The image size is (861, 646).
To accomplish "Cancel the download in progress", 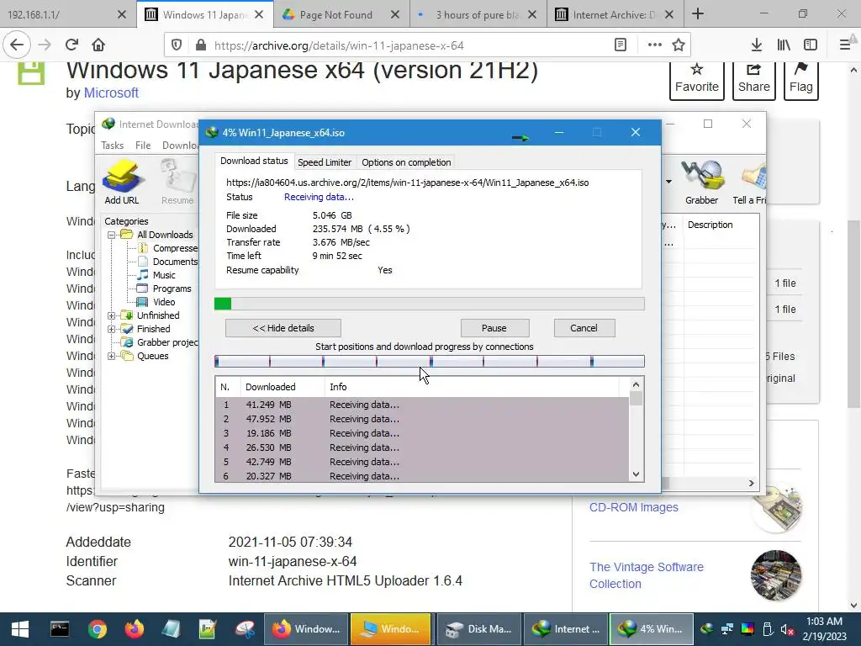I will (x=584, y=328).
